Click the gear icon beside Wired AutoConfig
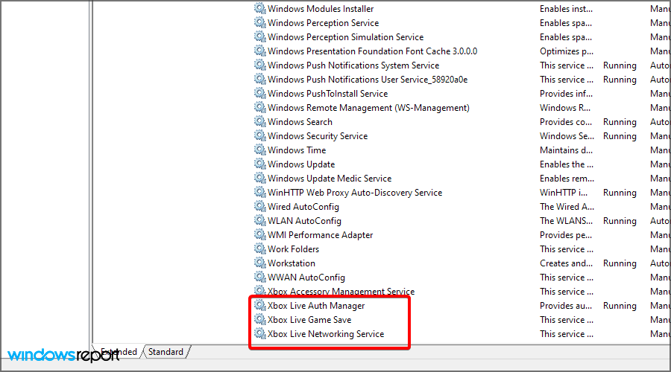The width and height of the screenshot is (671, 372). tap(259, 206)
